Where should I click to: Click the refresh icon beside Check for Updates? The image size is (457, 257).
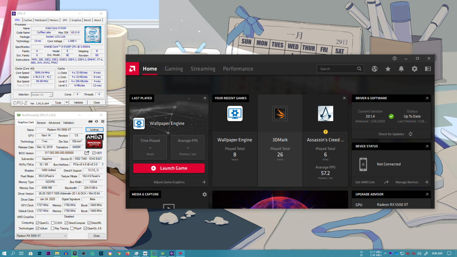(411, 134)
